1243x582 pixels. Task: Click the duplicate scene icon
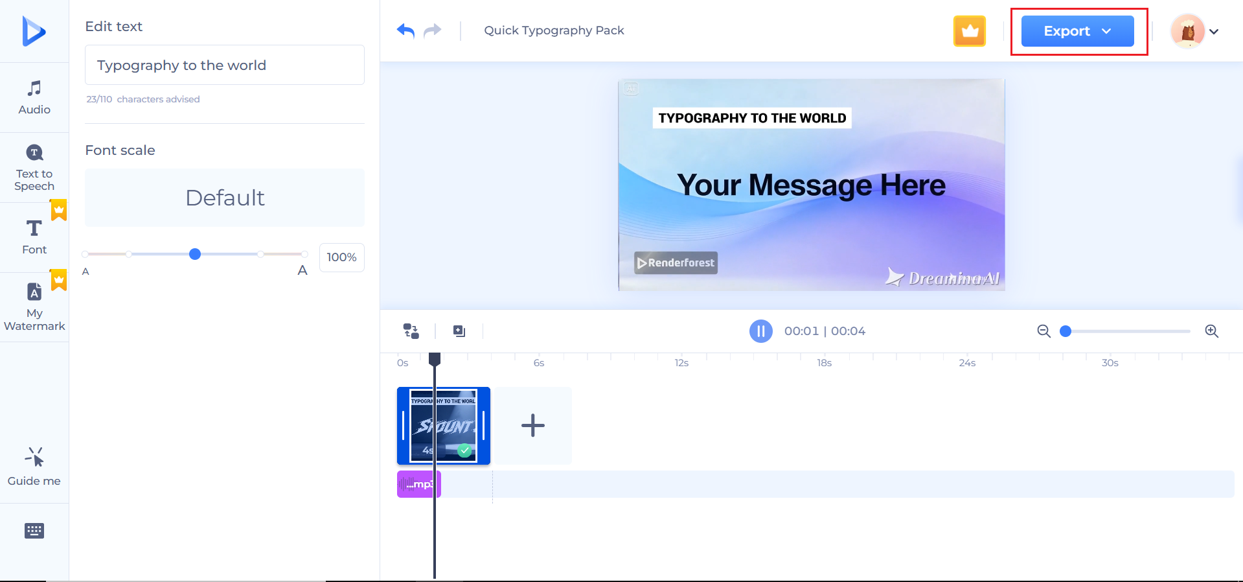point(459,331)
